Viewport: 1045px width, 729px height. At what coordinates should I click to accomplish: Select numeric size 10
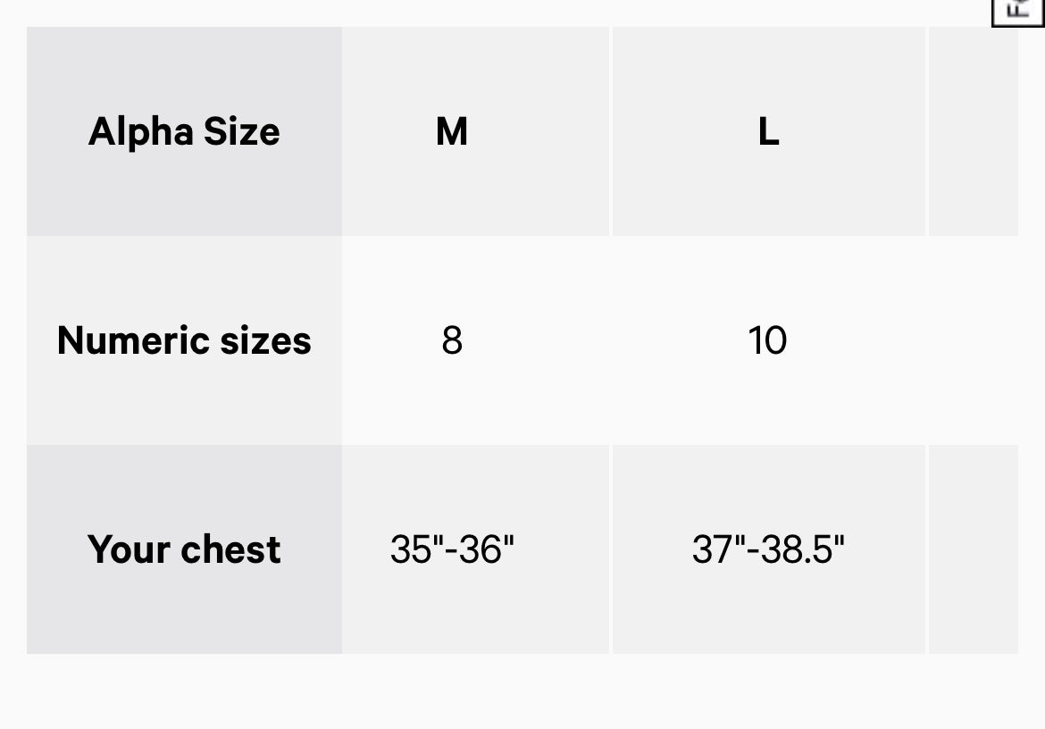point(768,340)
